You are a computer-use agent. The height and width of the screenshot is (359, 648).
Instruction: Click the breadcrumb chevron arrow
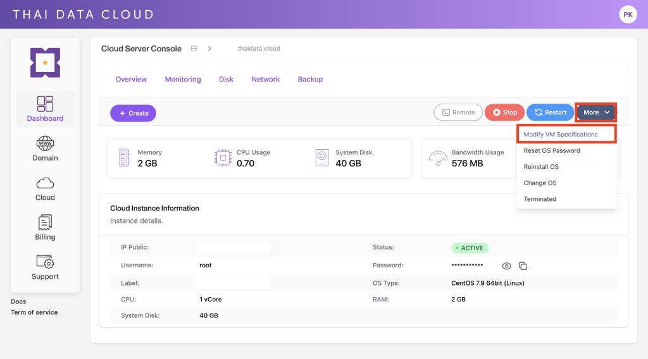(x=209, y=49)
